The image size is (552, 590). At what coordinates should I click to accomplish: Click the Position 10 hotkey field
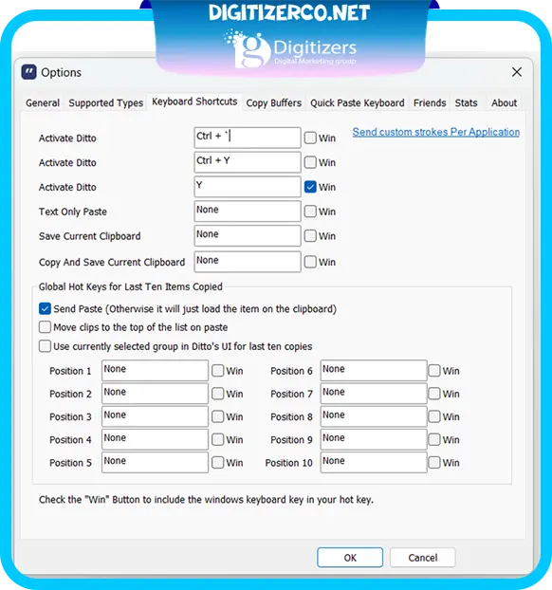tap(374, 462)
